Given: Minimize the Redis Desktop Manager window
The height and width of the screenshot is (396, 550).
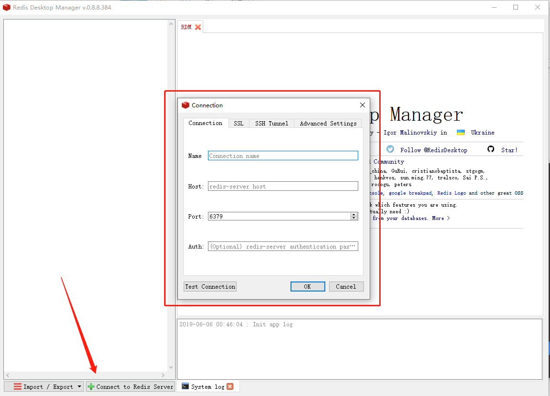Looking at the screenshot, I should 494,7.
